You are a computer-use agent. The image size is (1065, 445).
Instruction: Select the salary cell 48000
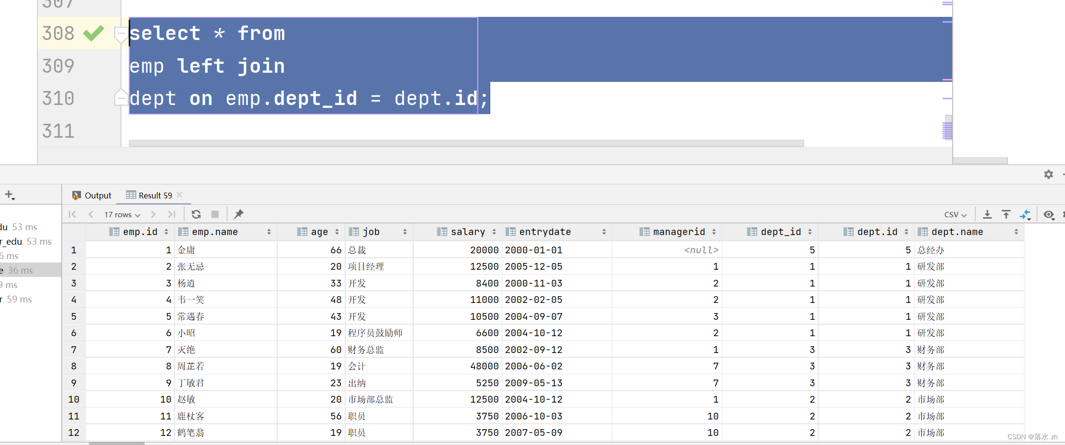click(x=458, y=366)
